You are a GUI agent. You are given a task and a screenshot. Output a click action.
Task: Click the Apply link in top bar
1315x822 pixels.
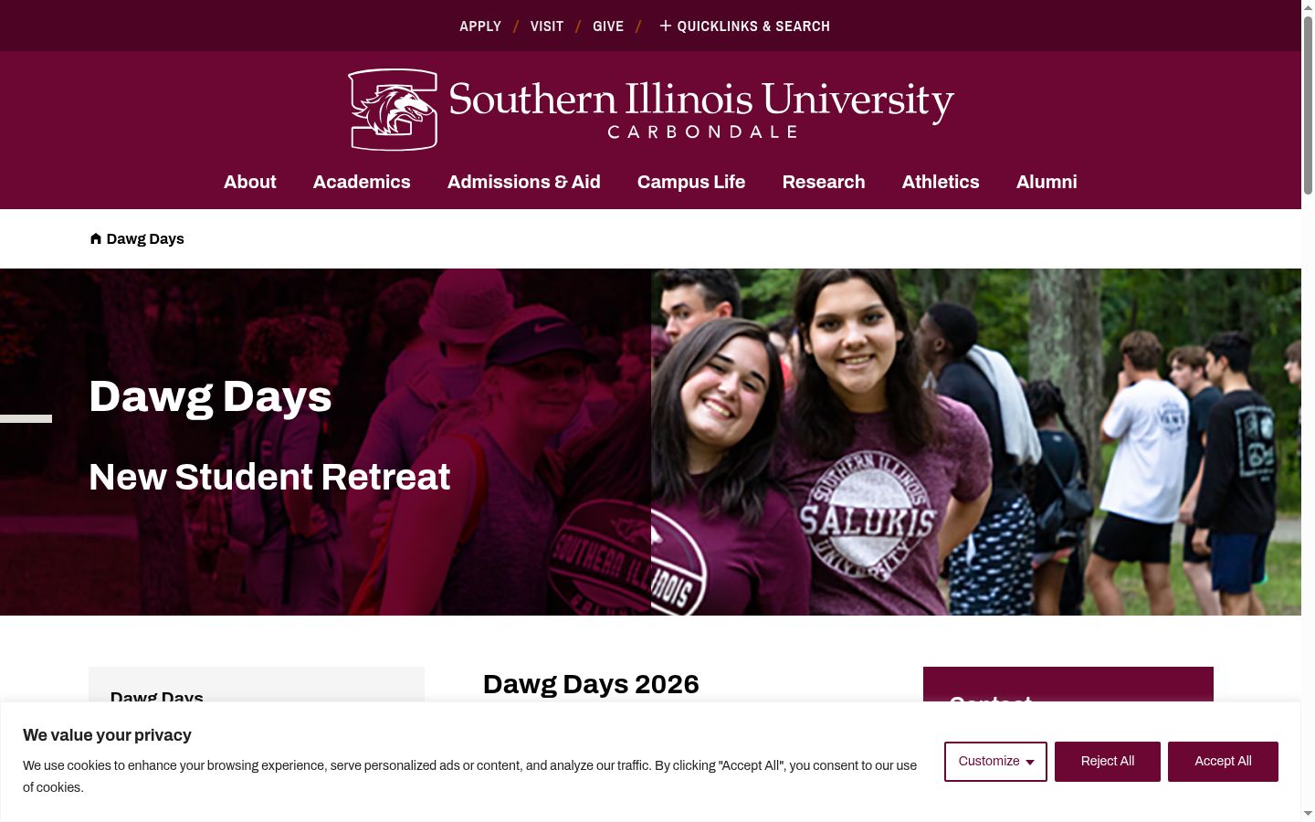(x=480, y=26)
